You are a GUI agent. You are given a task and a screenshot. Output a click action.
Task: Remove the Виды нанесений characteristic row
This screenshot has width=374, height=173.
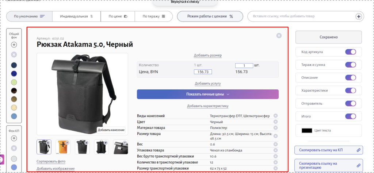(x=275, y=116)
